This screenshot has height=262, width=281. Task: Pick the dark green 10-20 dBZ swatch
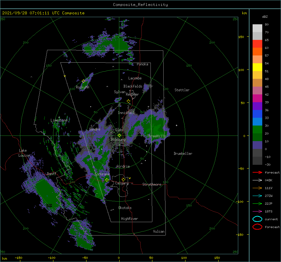tap(257, 137)
